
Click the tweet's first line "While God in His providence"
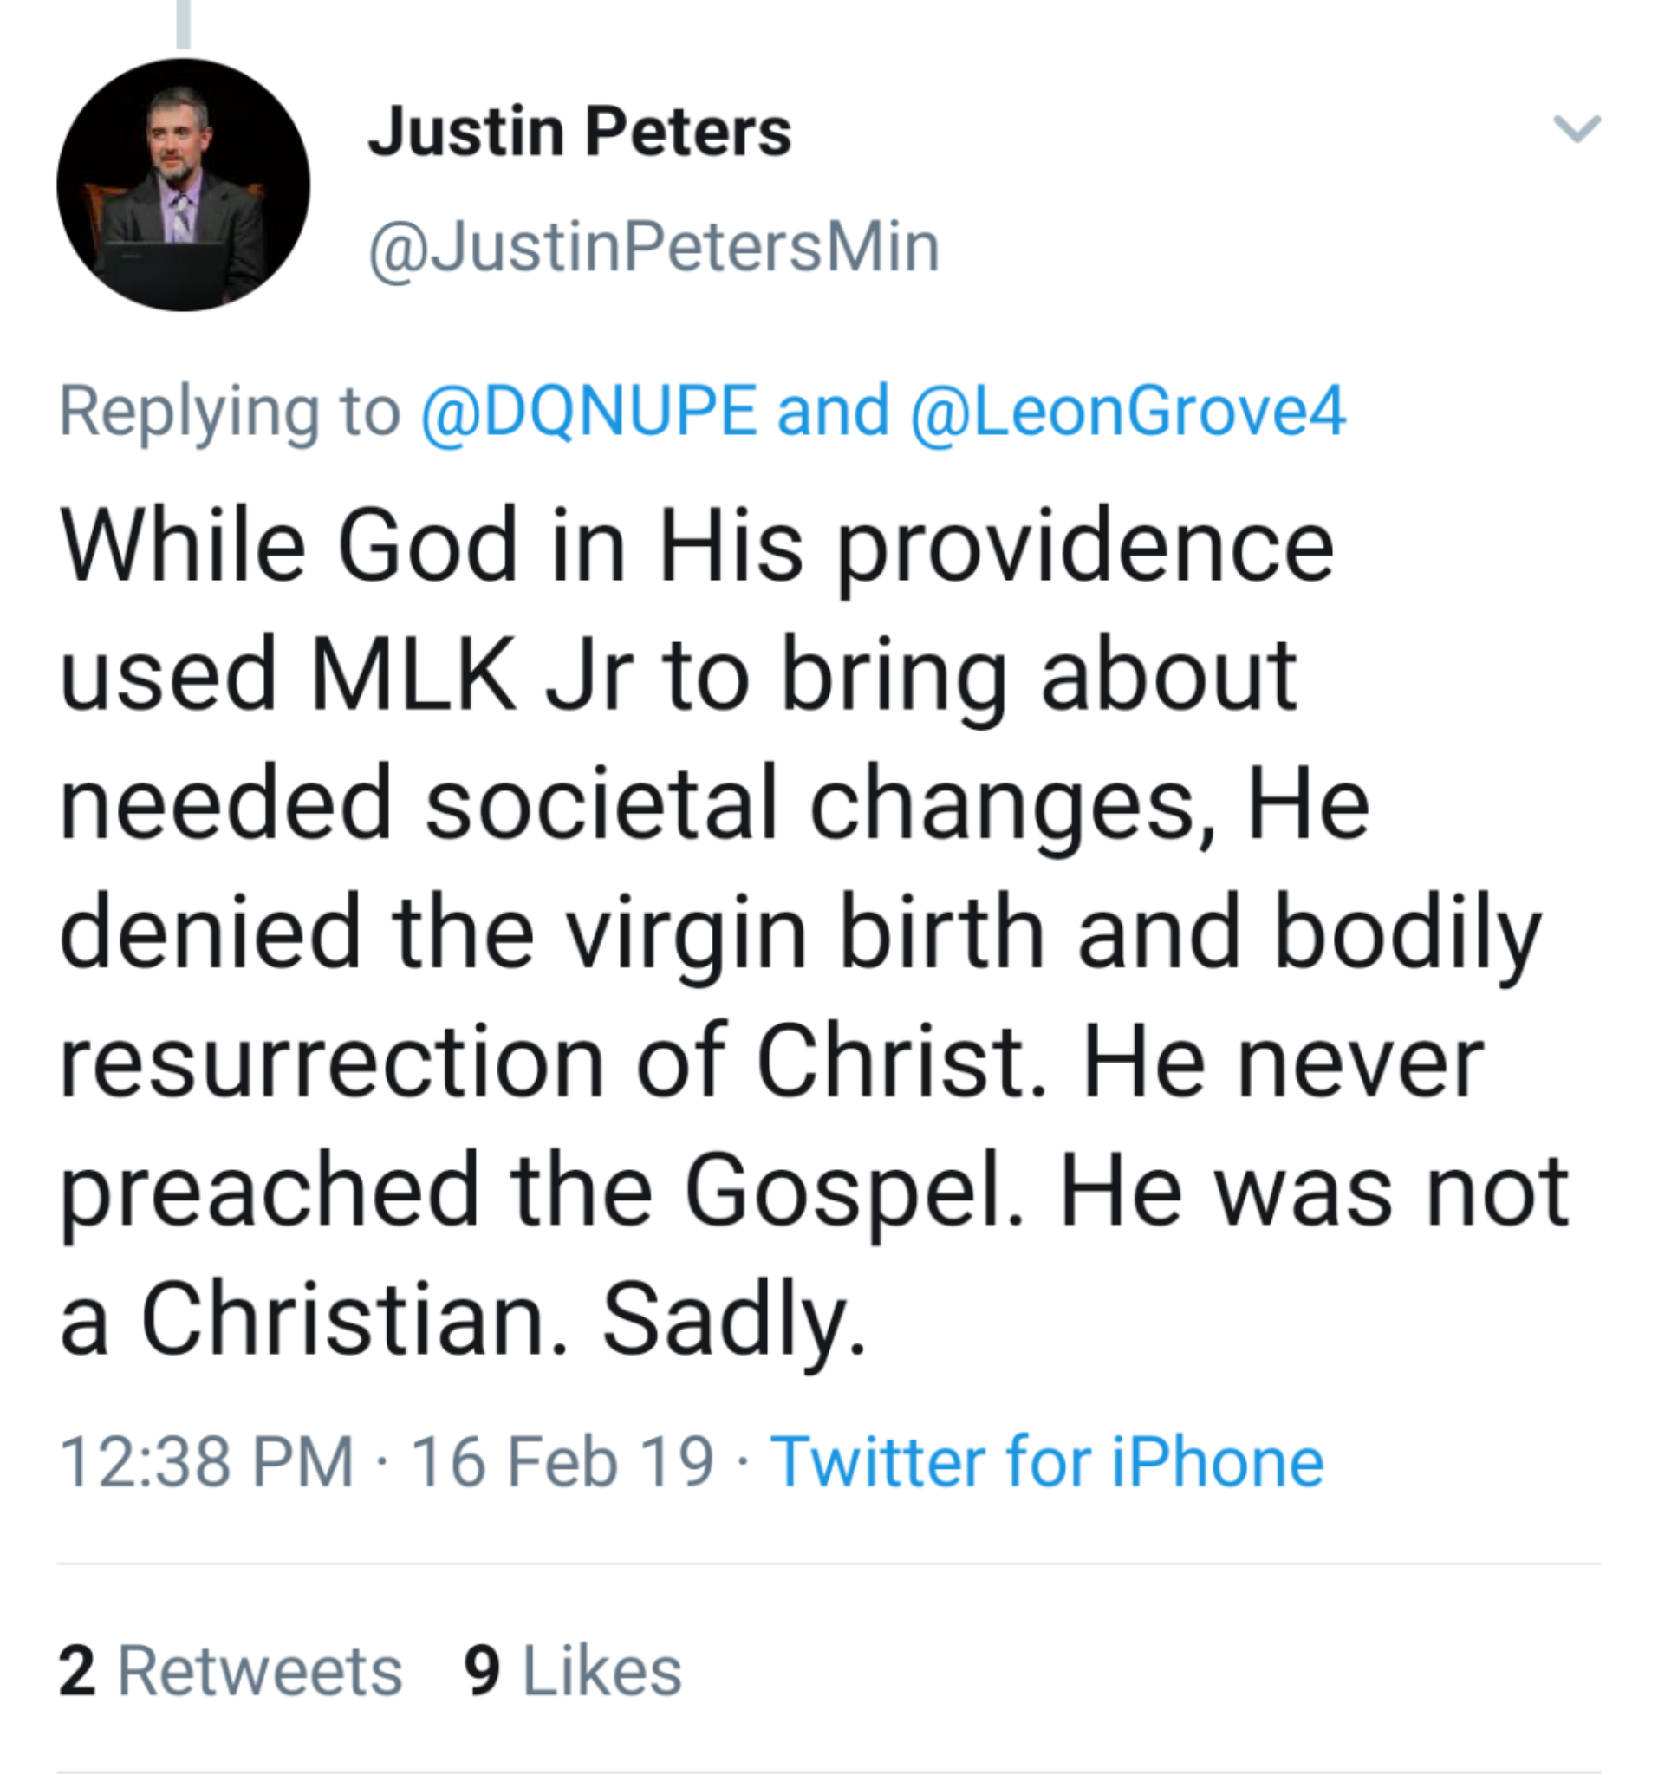(x=697, y=544)
